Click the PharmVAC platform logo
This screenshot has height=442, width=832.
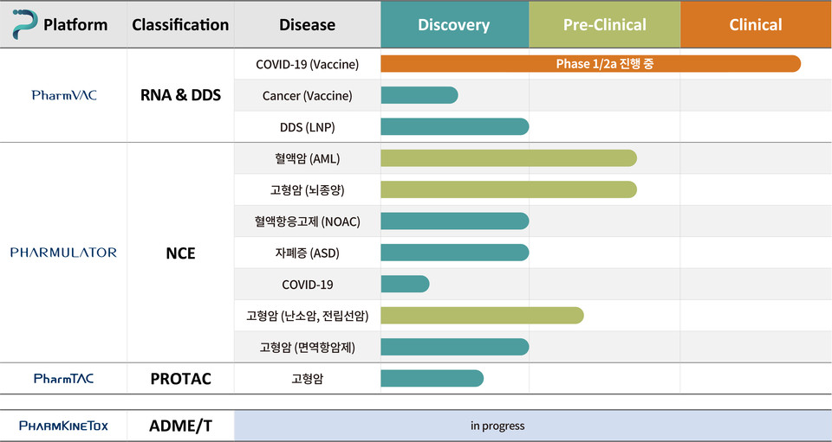[x=64, y=95]
